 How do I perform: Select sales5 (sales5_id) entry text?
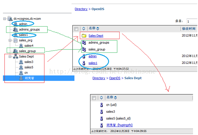coord(118,118)
